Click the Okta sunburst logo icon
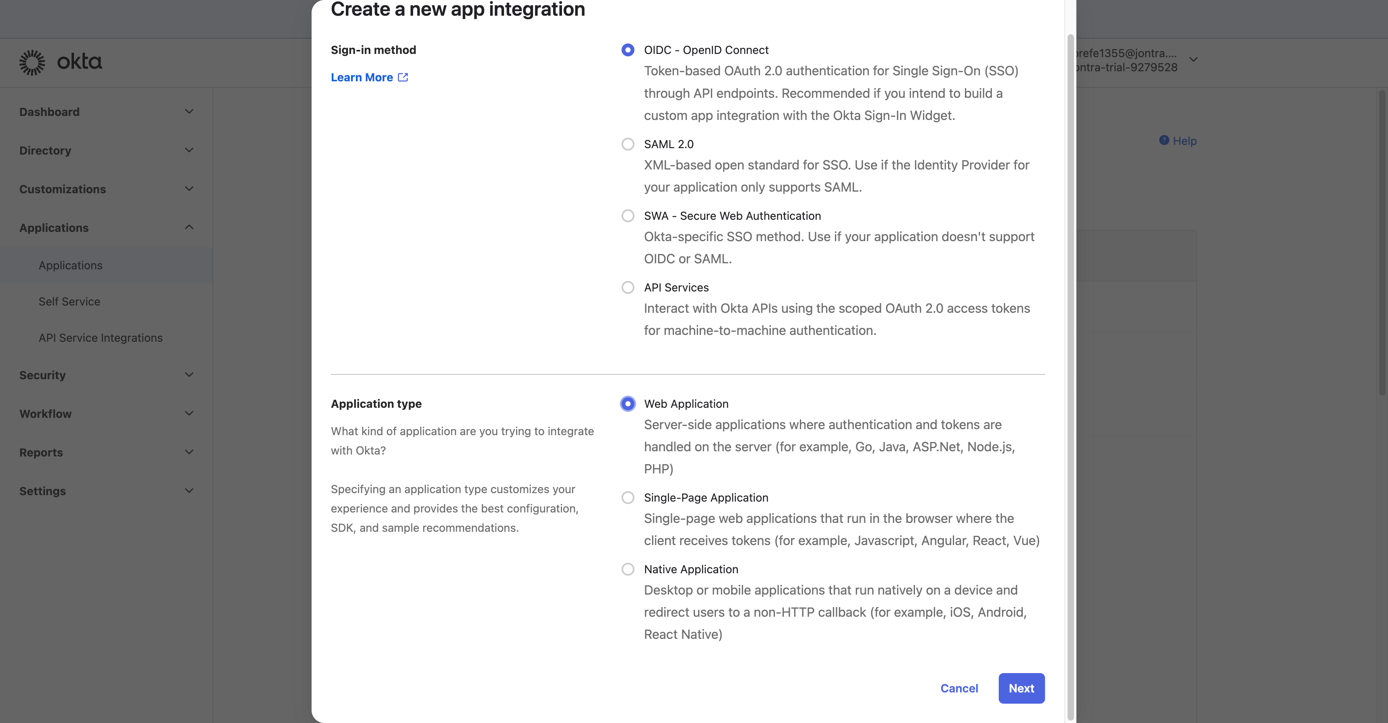Screen dimensions: 1388x723 [x=32, y=62]
